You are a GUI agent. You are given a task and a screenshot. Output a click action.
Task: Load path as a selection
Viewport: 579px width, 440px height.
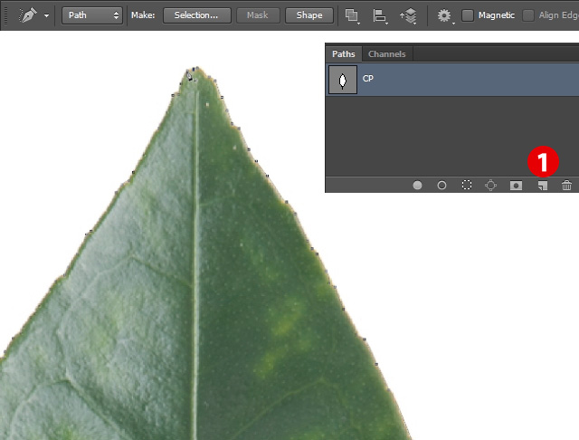click(x=467, y=185)
